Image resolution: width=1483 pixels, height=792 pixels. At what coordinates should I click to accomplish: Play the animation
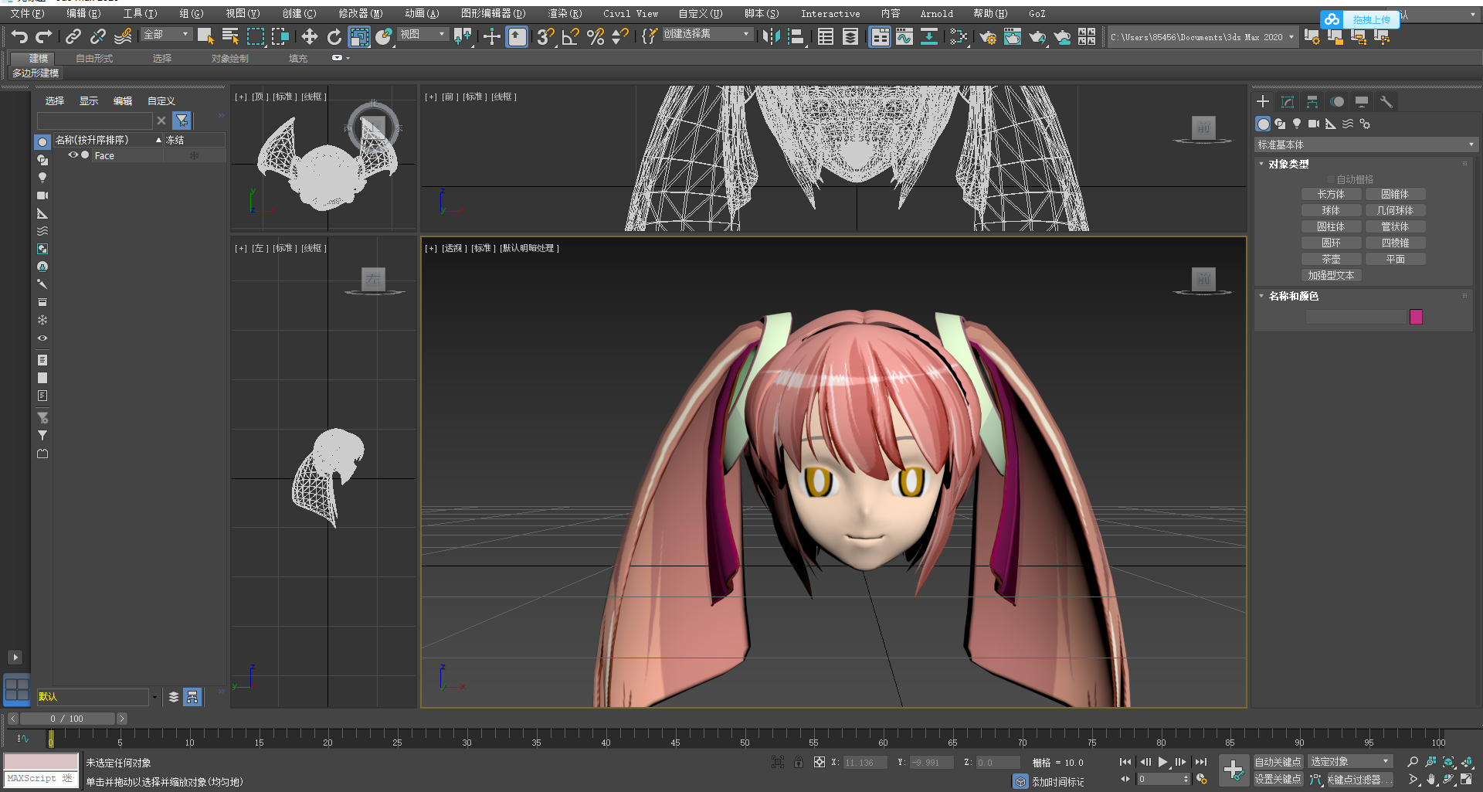tap(1162, 762)
